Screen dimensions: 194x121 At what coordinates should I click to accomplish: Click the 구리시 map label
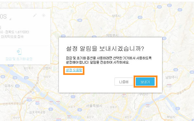pyautogui.click(x=144, y=94)
